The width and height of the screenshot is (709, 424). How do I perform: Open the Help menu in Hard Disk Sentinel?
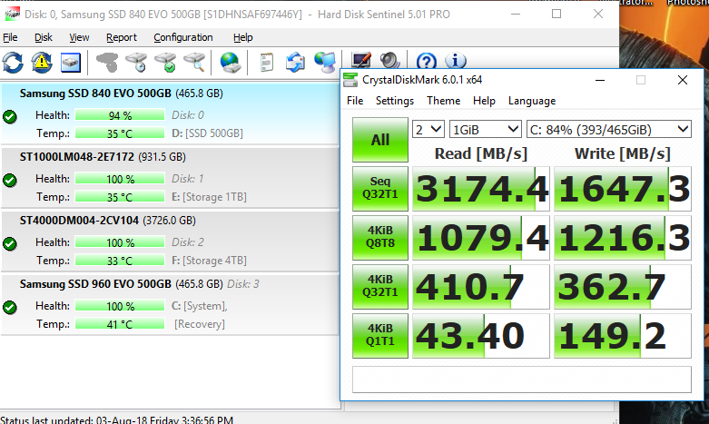(x=242, y=37)
